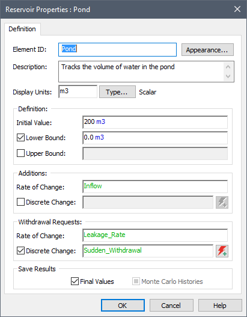Click the description scroll up arrow
The height and width of the screenshot is (317, 247).
click(228, 67)
